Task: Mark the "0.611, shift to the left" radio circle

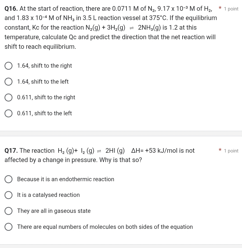Action: (x=8, y=114)
